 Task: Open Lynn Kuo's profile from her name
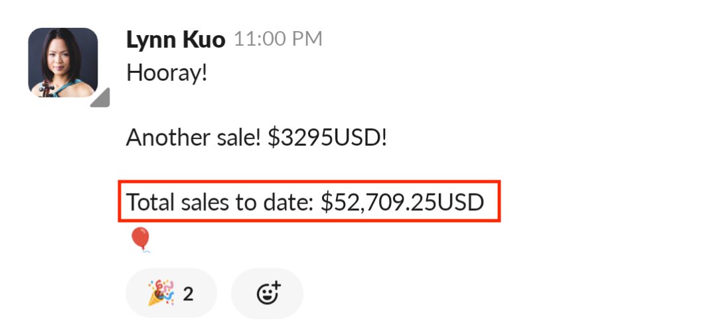(x=175, y=39)
